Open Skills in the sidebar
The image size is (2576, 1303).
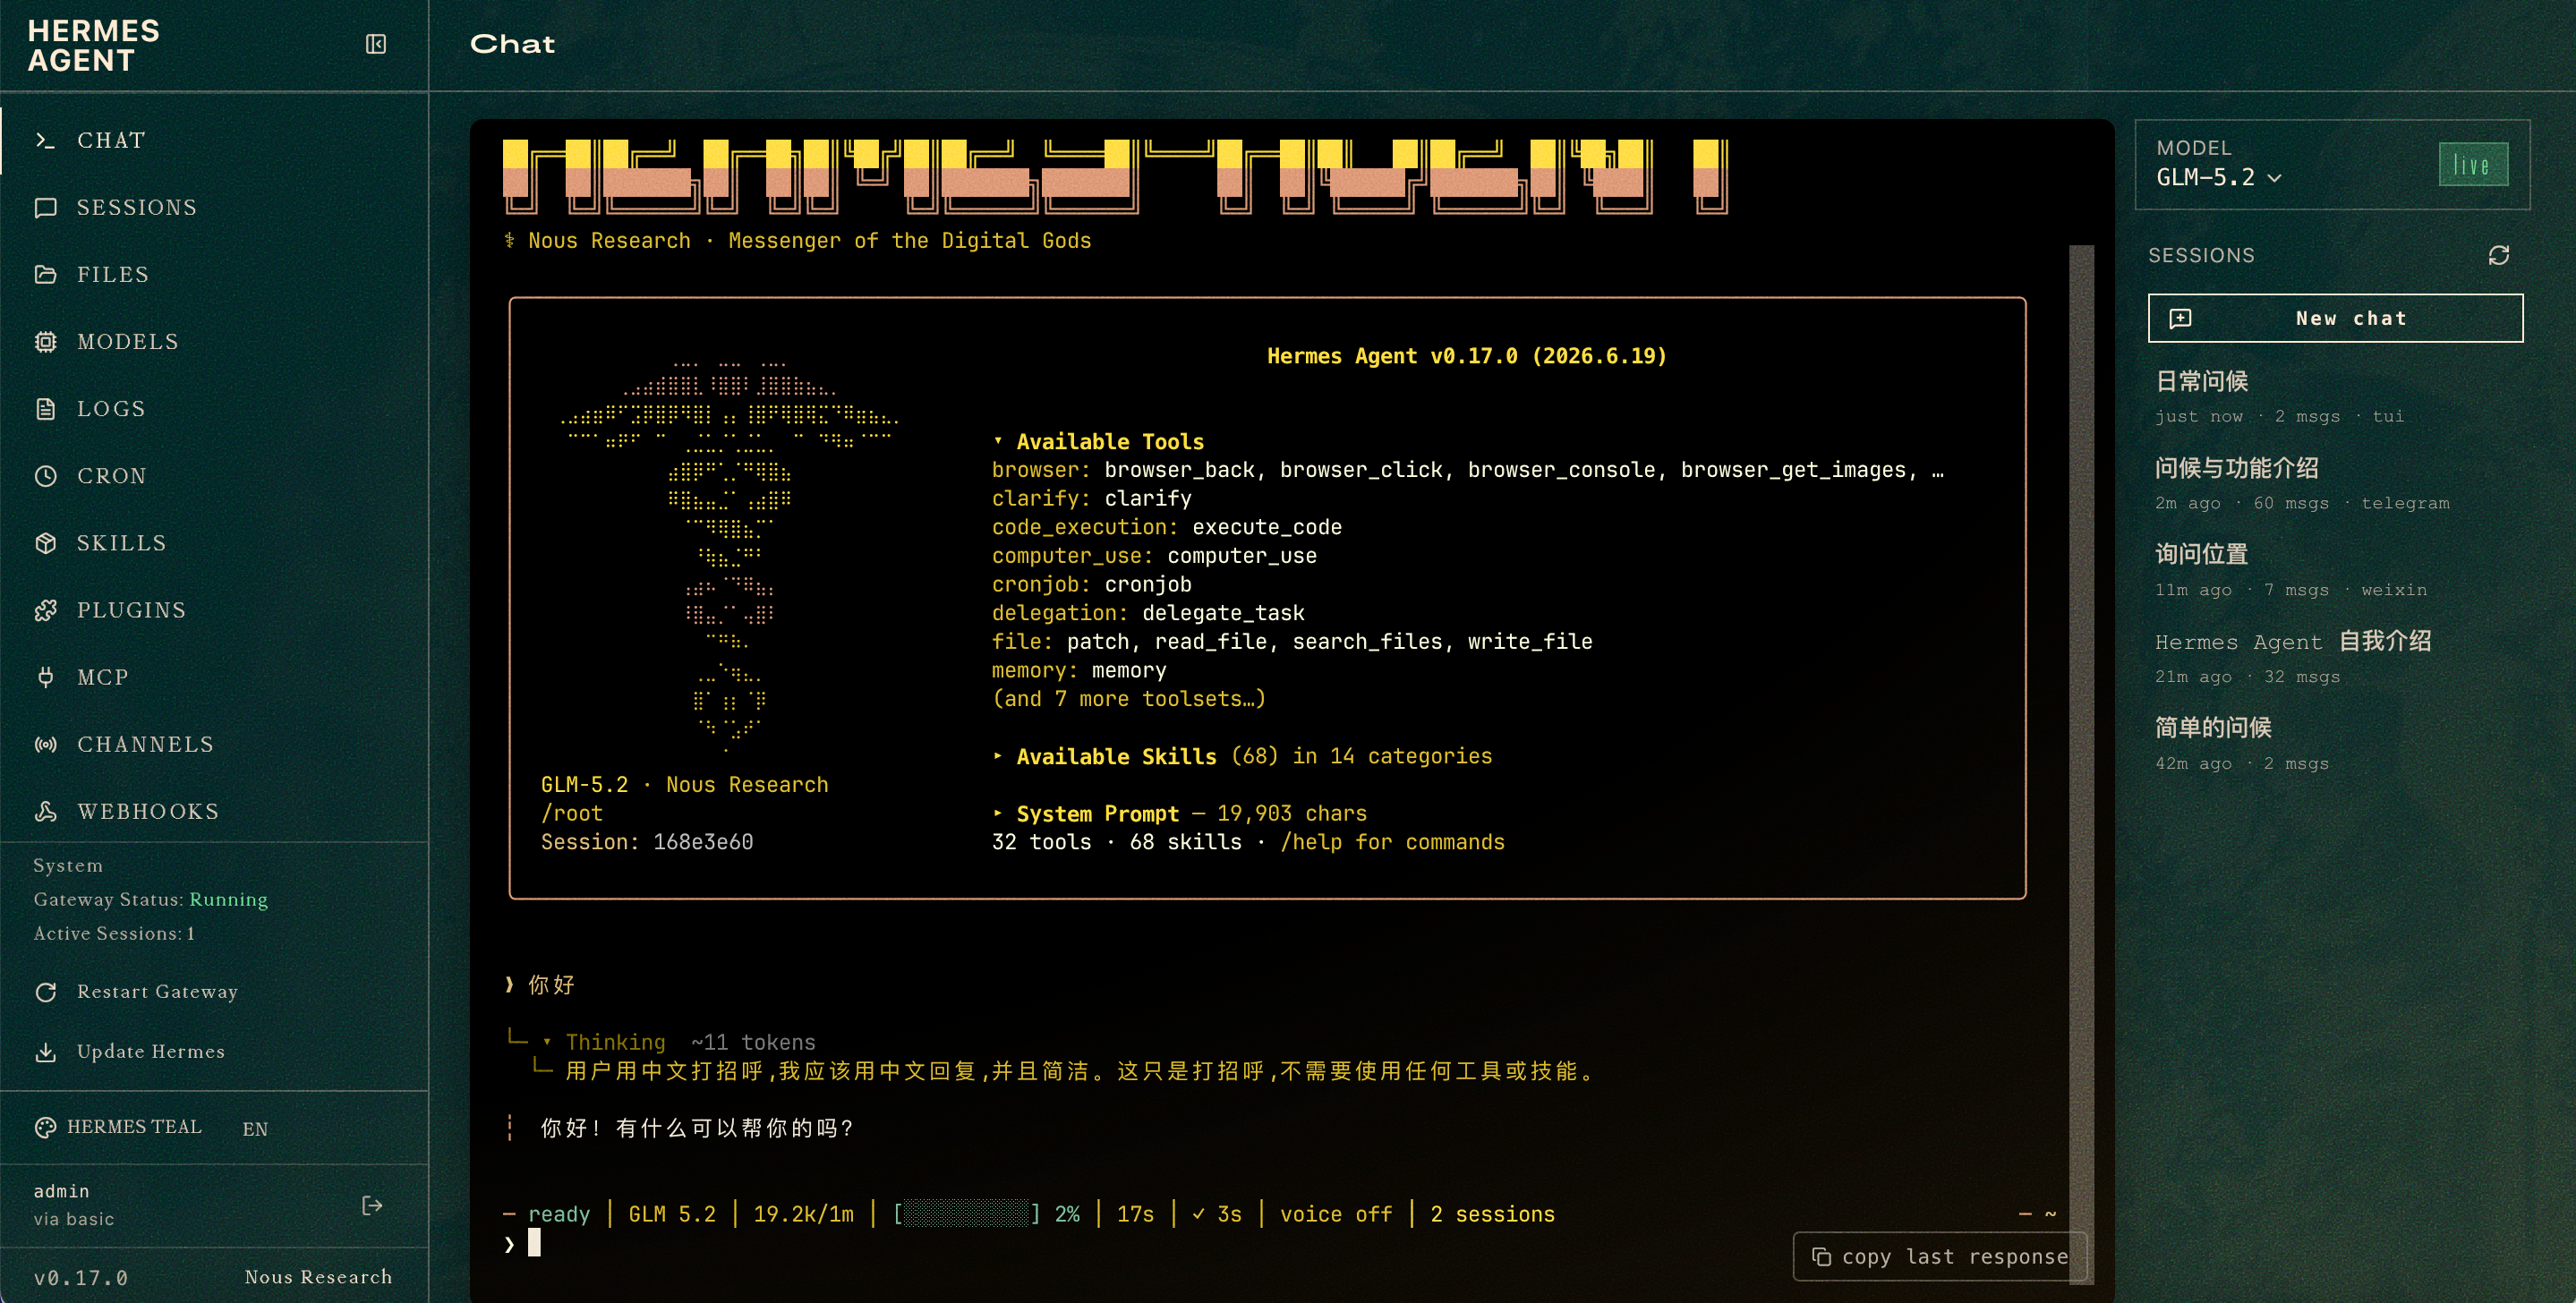click(214, 542)
